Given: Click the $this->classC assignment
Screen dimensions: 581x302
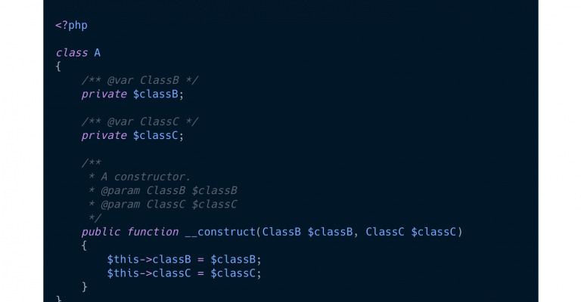Looking at the screenshot, I should 184,273.
